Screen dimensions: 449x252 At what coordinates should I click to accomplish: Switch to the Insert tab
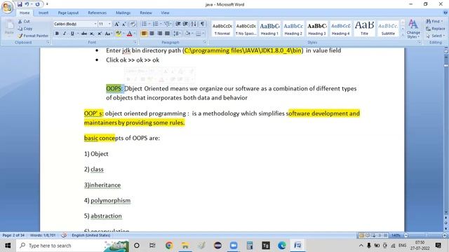(43, 13)
